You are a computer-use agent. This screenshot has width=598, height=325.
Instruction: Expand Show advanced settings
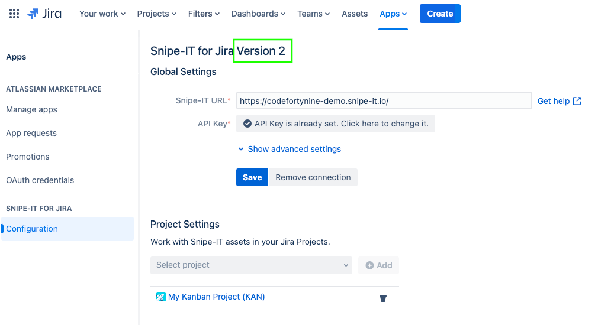[290, 149]
